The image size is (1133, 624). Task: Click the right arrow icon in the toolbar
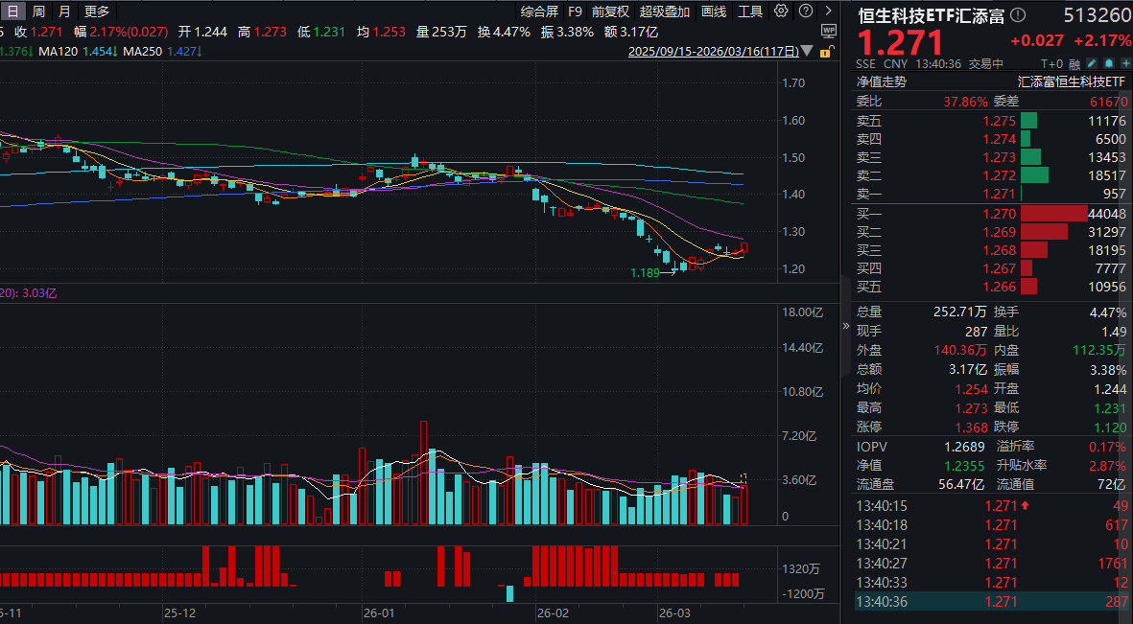(830, 12)
